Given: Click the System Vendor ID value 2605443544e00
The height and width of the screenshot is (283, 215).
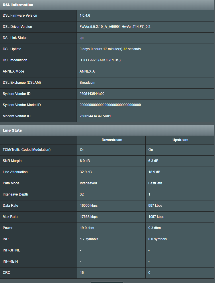Looking at the screenshot, I should (x=92, y=94).
